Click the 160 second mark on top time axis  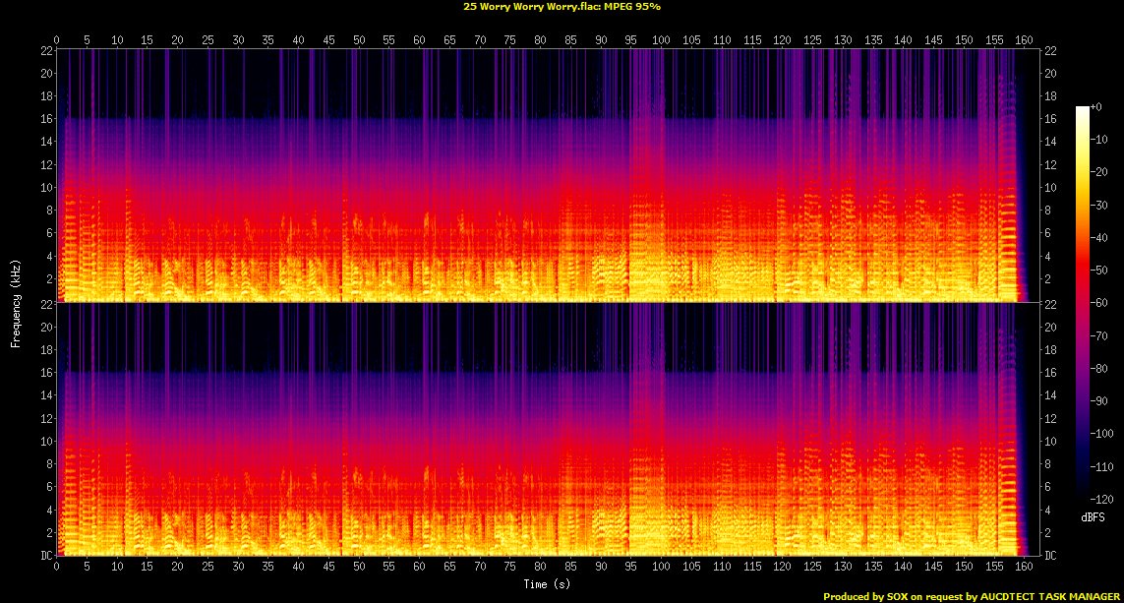coord(1023,39)
